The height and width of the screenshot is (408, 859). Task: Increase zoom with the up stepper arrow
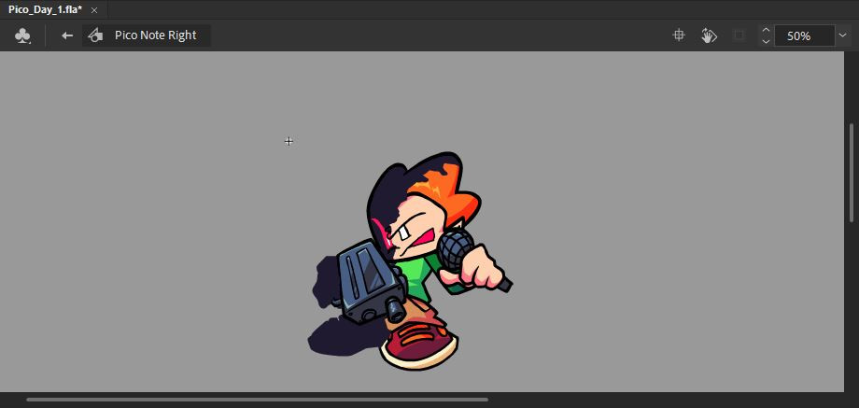766,31
